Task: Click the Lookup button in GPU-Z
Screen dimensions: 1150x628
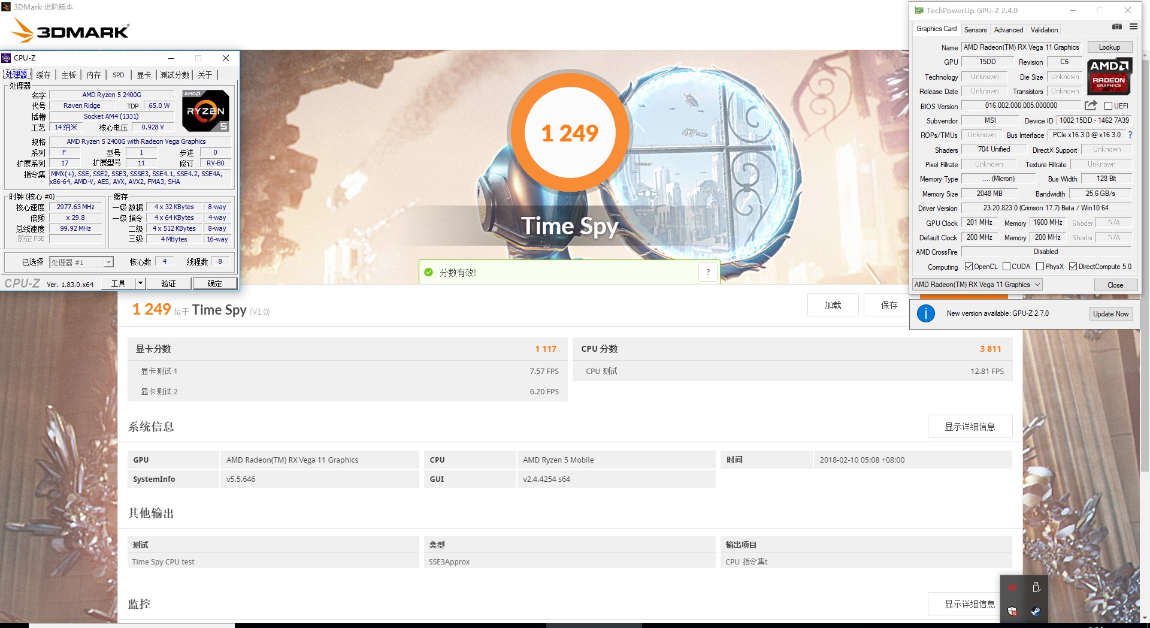Action: [x=1109, y=47]
